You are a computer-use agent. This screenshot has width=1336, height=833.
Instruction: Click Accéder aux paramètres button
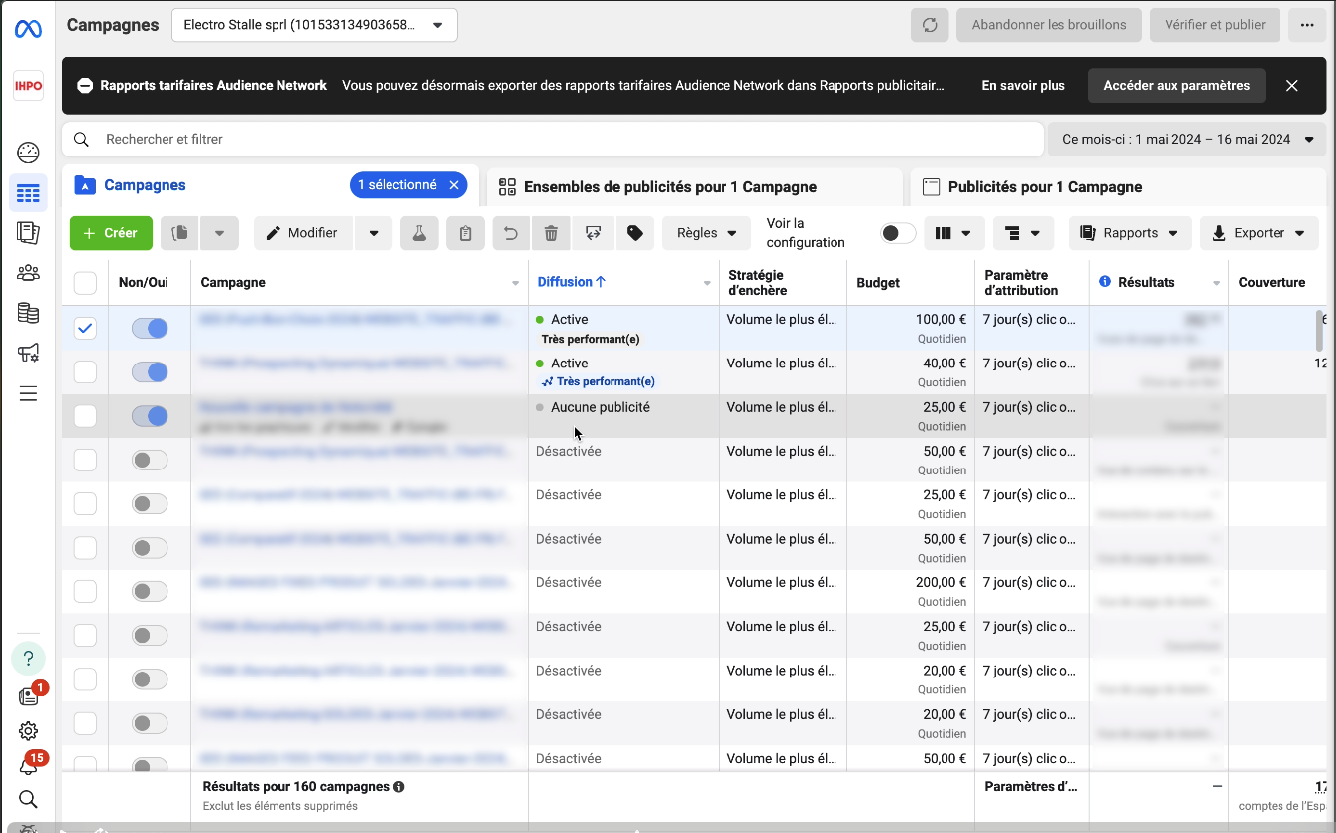[x=1176, y=86]
